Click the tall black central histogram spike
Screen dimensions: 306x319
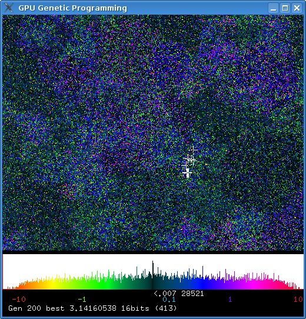152,275
